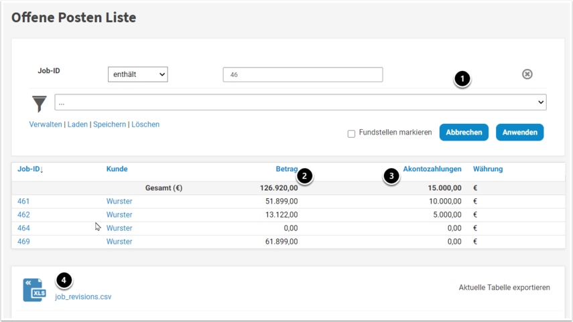Screen dimensions: 573x322
Task: Open job 461 from the list
Action: [x=23, y=202]
